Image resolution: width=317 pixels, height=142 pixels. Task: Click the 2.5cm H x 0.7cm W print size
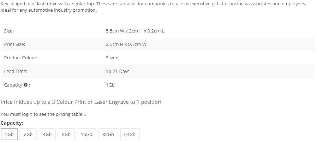[x=126, y=44]
